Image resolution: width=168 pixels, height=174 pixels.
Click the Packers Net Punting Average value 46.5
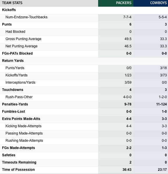pos(128,46)
